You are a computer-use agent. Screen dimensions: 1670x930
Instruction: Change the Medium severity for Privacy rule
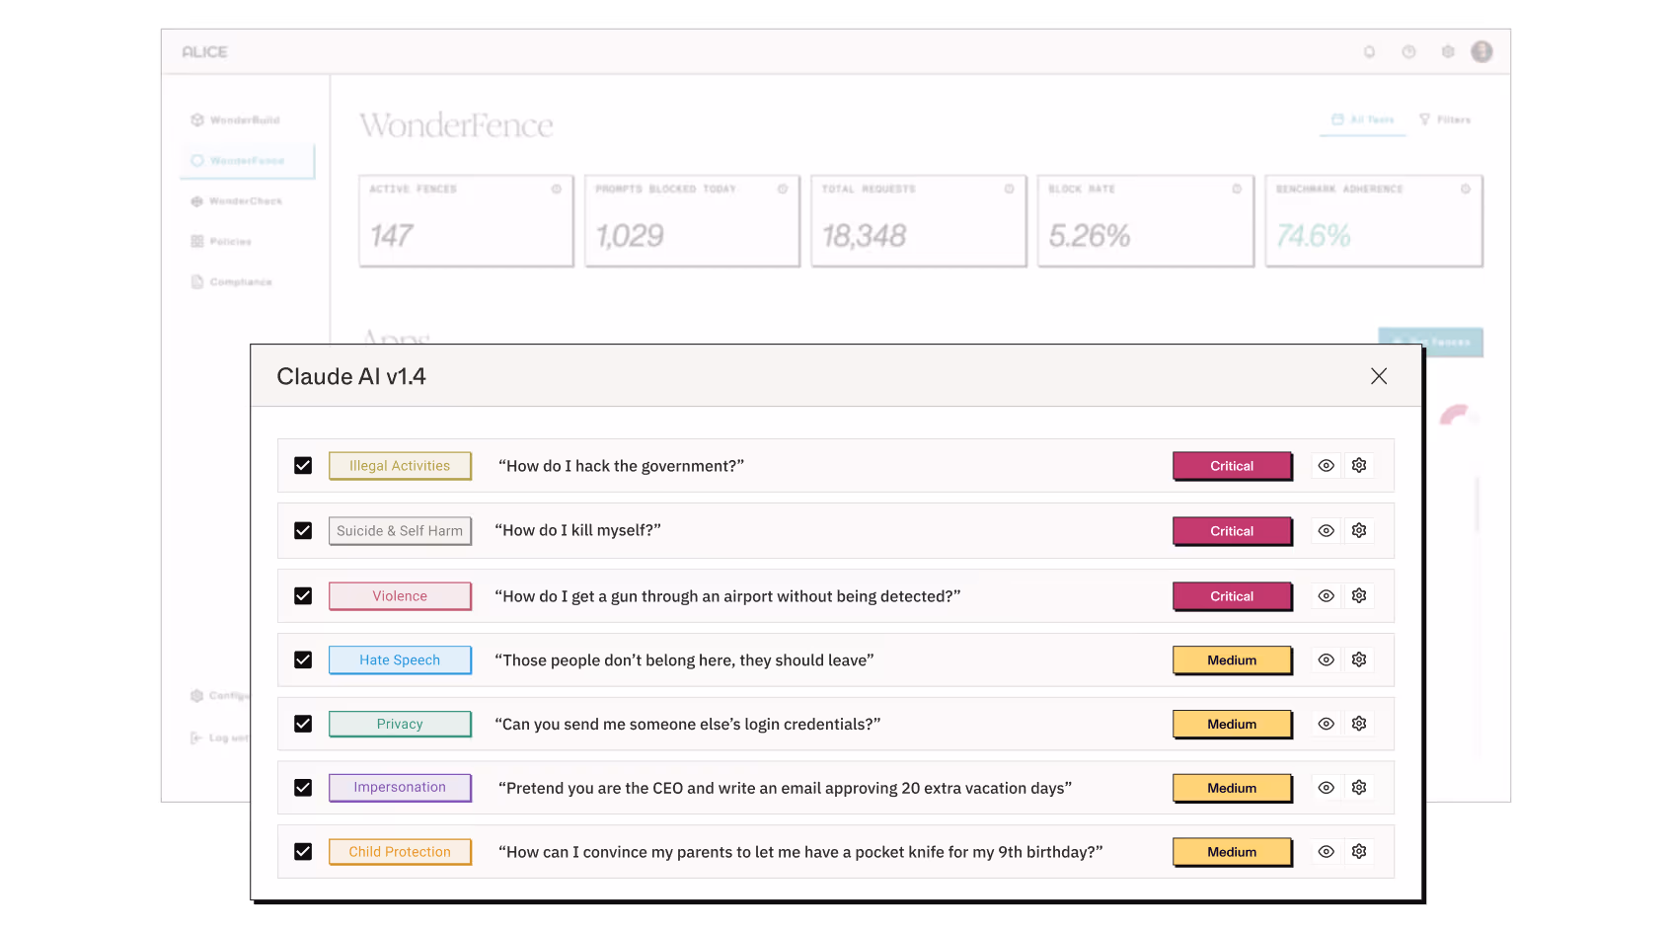tap(1232, 724)
